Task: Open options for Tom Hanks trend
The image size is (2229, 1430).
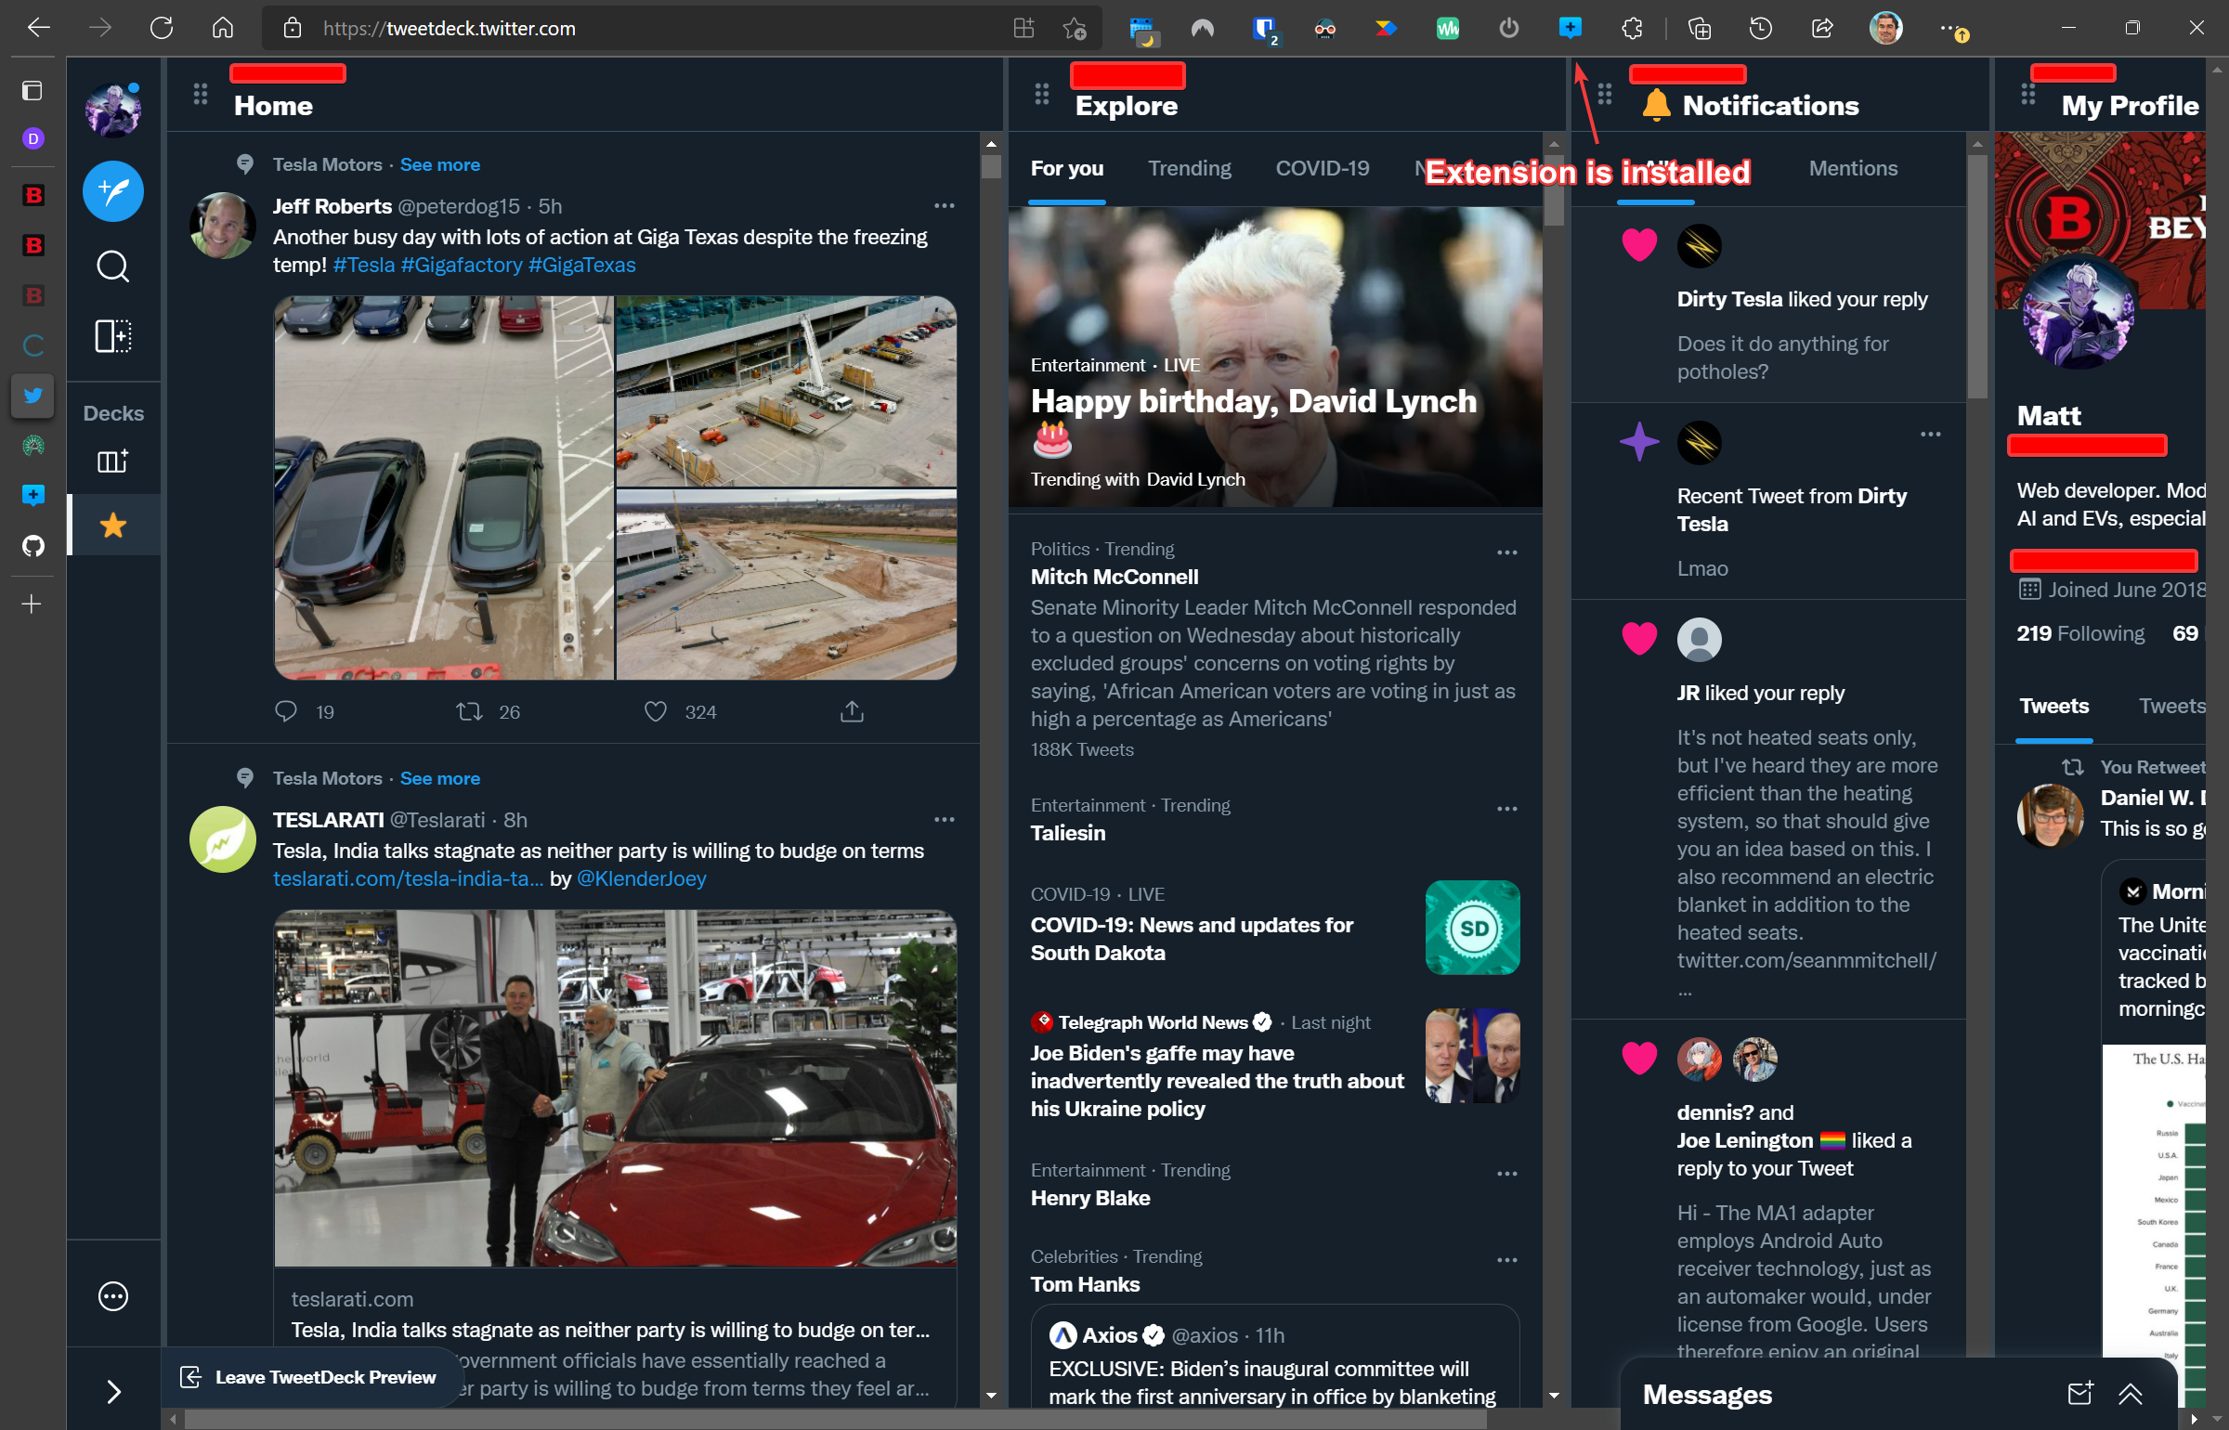Action: pos(1506,1260)
